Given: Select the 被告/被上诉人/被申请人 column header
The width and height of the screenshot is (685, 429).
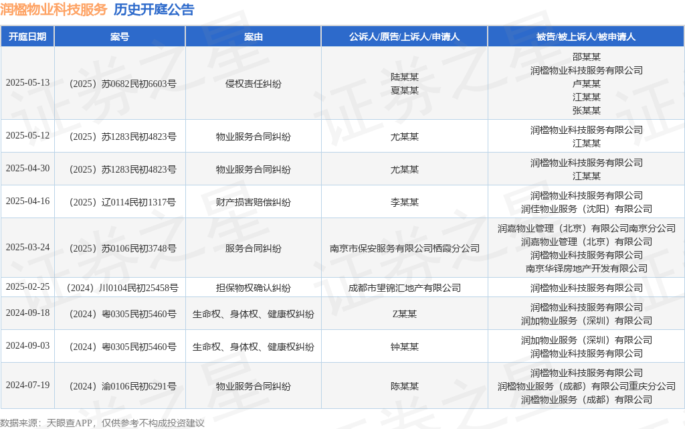Looking at the screenshot, I should pos(586,37).
